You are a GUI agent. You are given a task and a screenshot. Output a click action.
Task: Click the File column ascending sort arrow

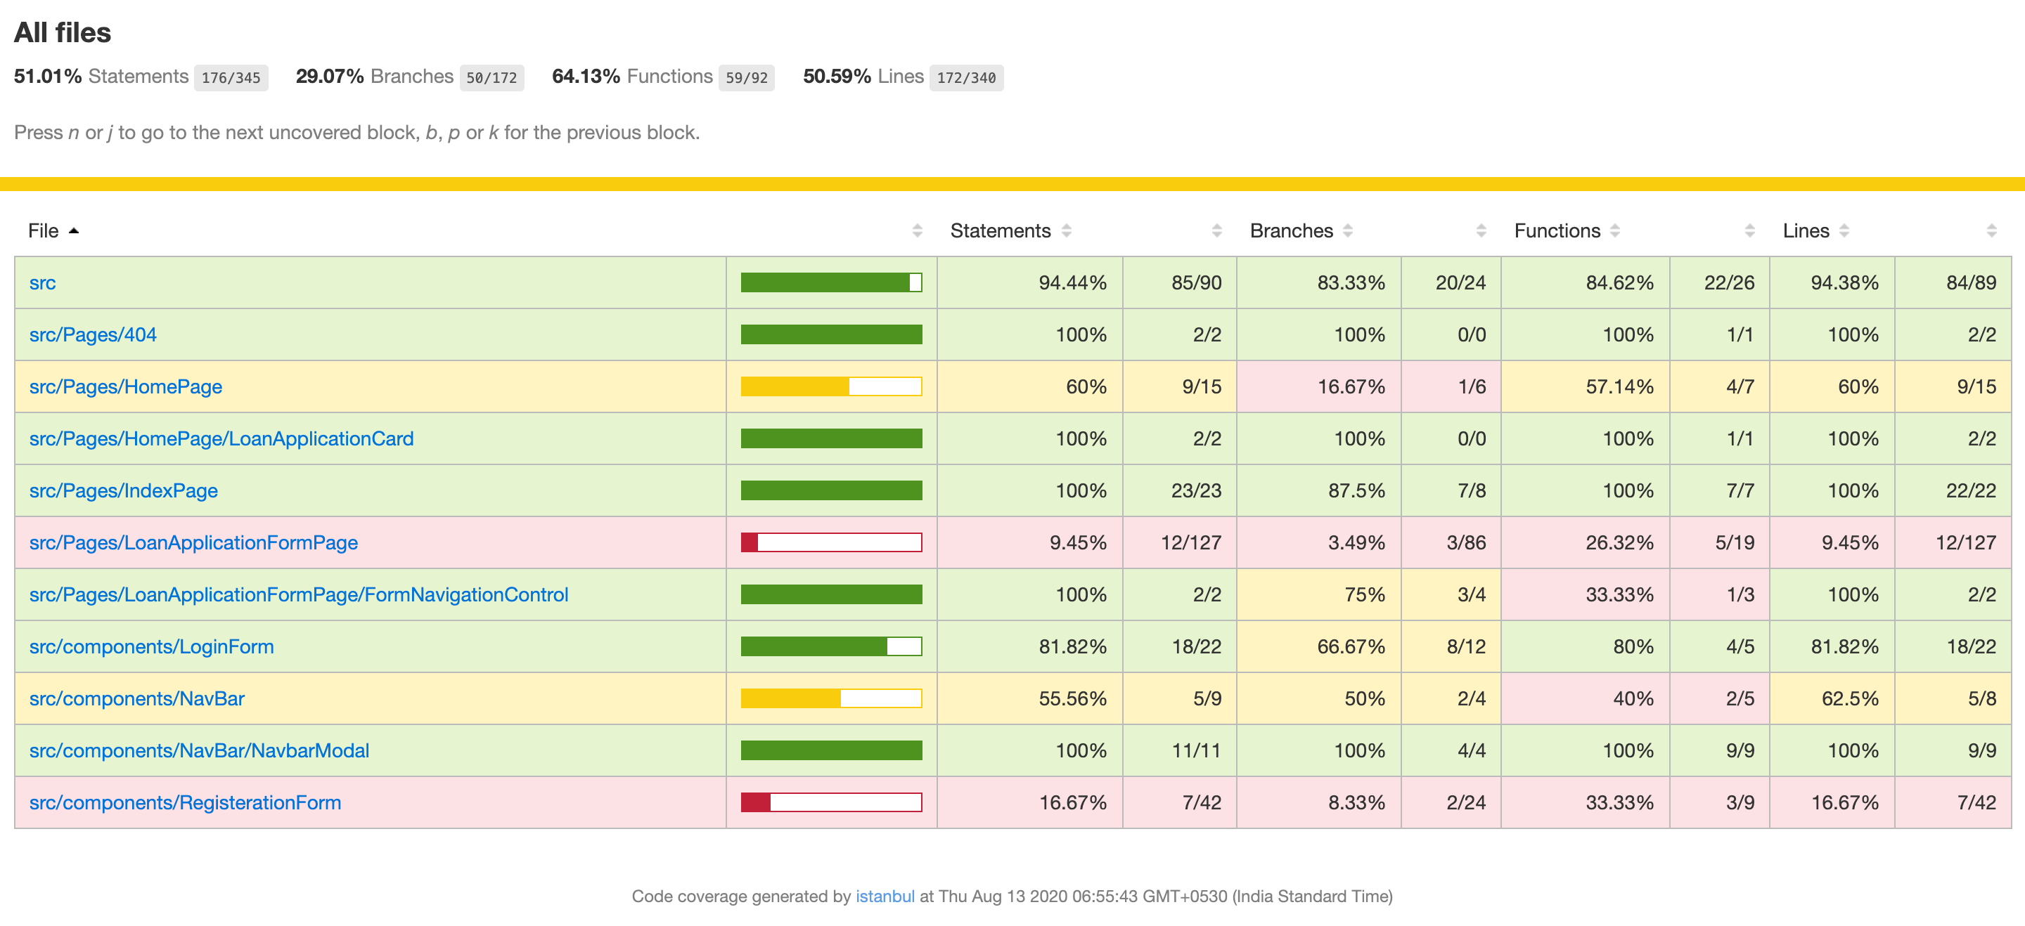[x=74, y=231]
